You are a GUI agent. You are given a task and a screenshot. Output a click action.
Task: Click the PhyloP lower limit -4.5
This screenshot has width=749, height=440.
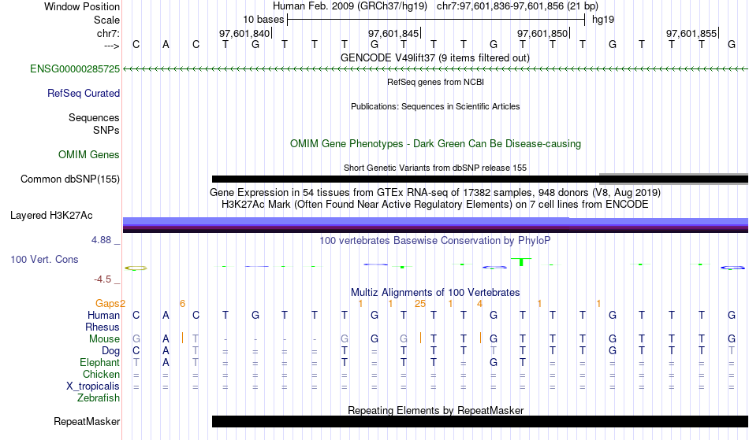coord(102,279)
